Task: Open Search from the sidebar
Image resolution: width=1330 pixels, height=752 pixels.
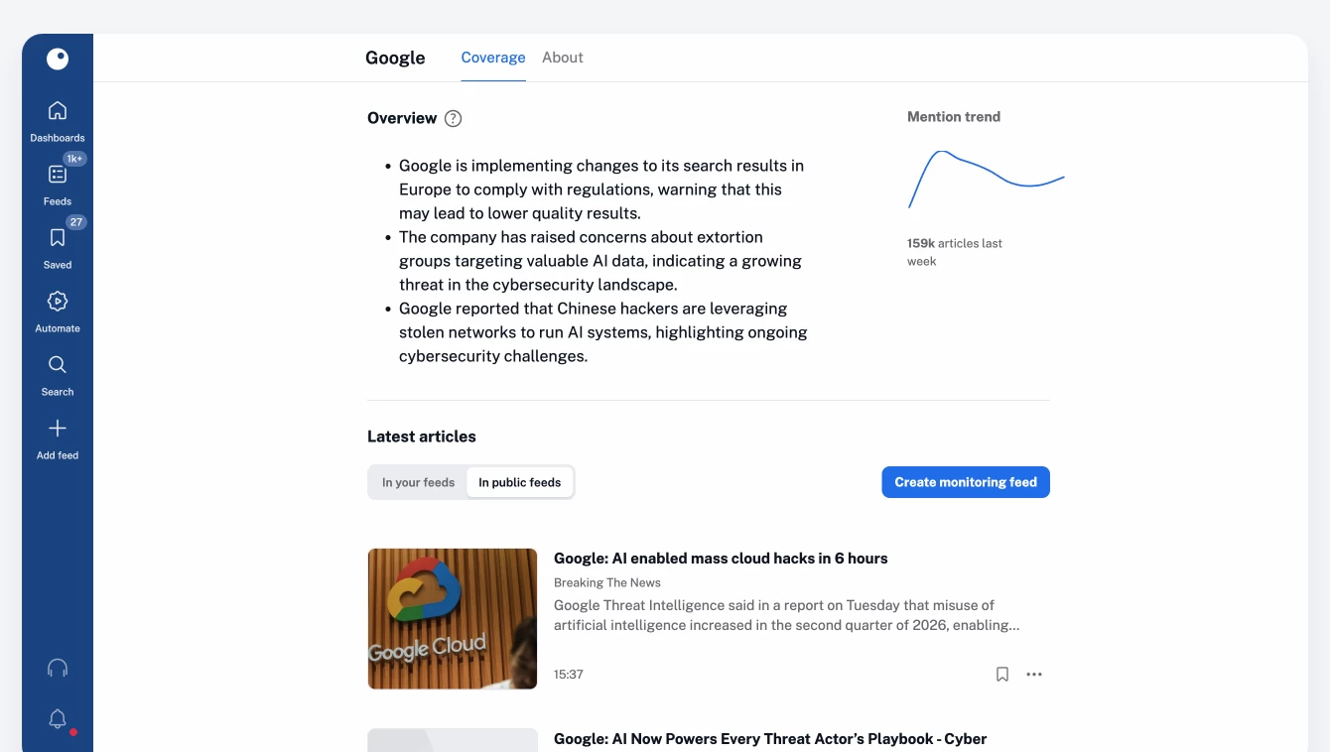Action: [x=58, y=365]
